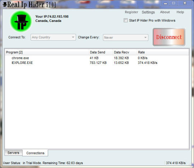
Task: Maximize the Real Ip Hider window
Action: click(x=174, y=3)
